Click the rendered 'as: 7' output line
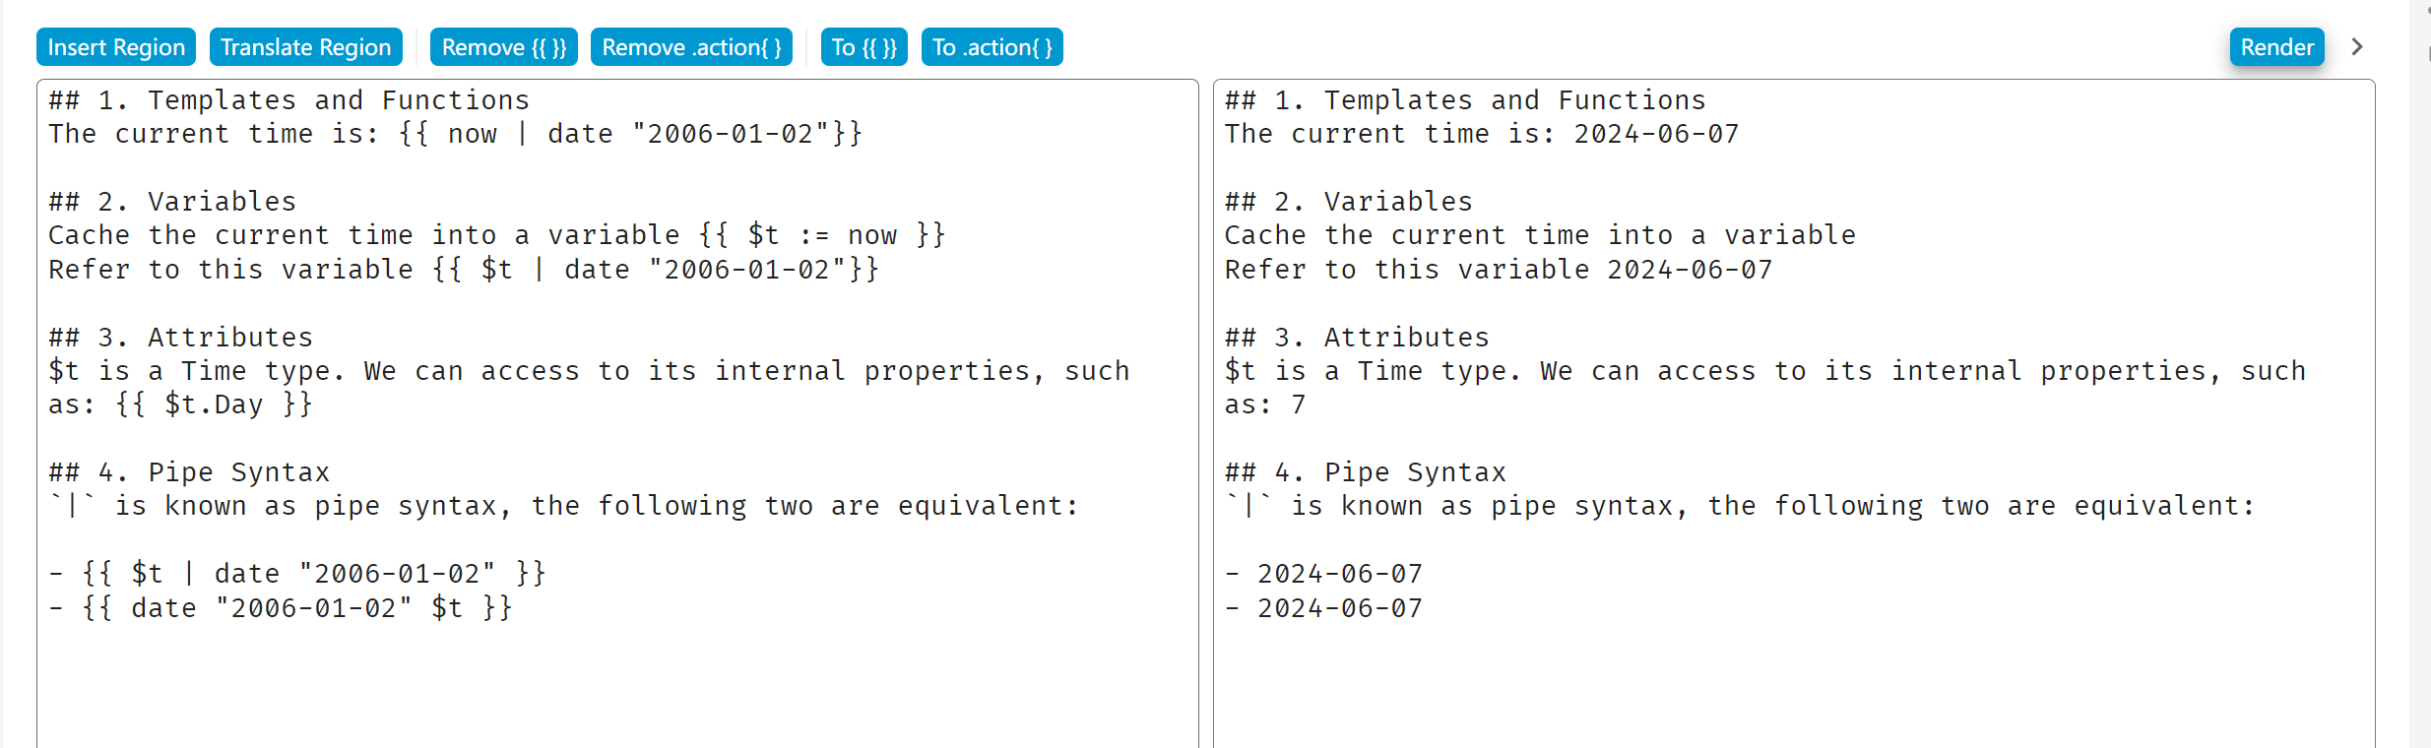The height and width of the screenshot is (748, 2431). coord(1264,405)
